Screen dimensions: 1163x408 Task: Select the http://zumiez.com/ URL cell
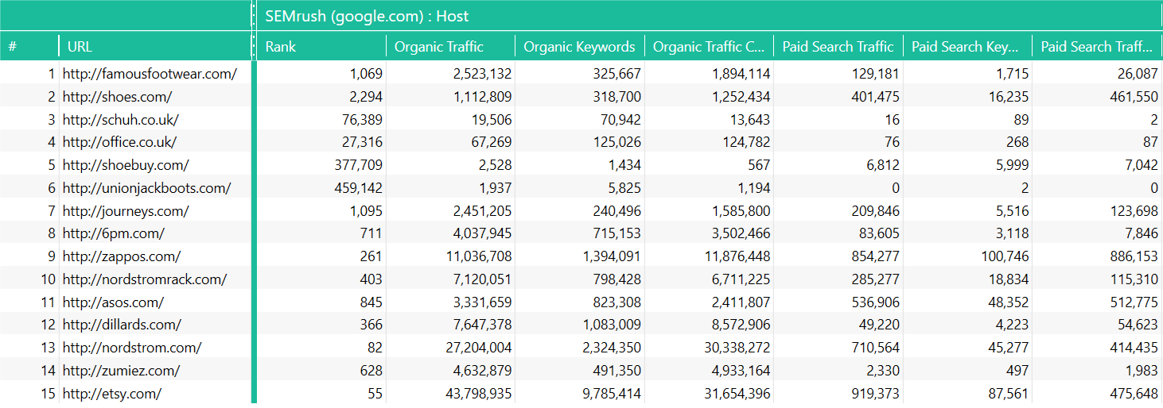click(121, 371)
